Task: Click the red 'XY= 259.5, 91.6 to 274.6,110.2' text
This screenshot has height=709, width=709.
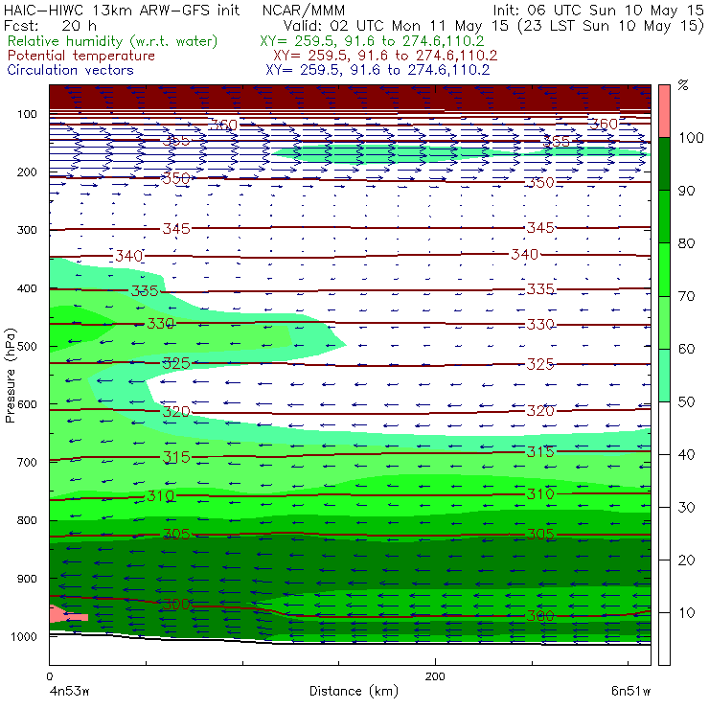Action: 385,56
